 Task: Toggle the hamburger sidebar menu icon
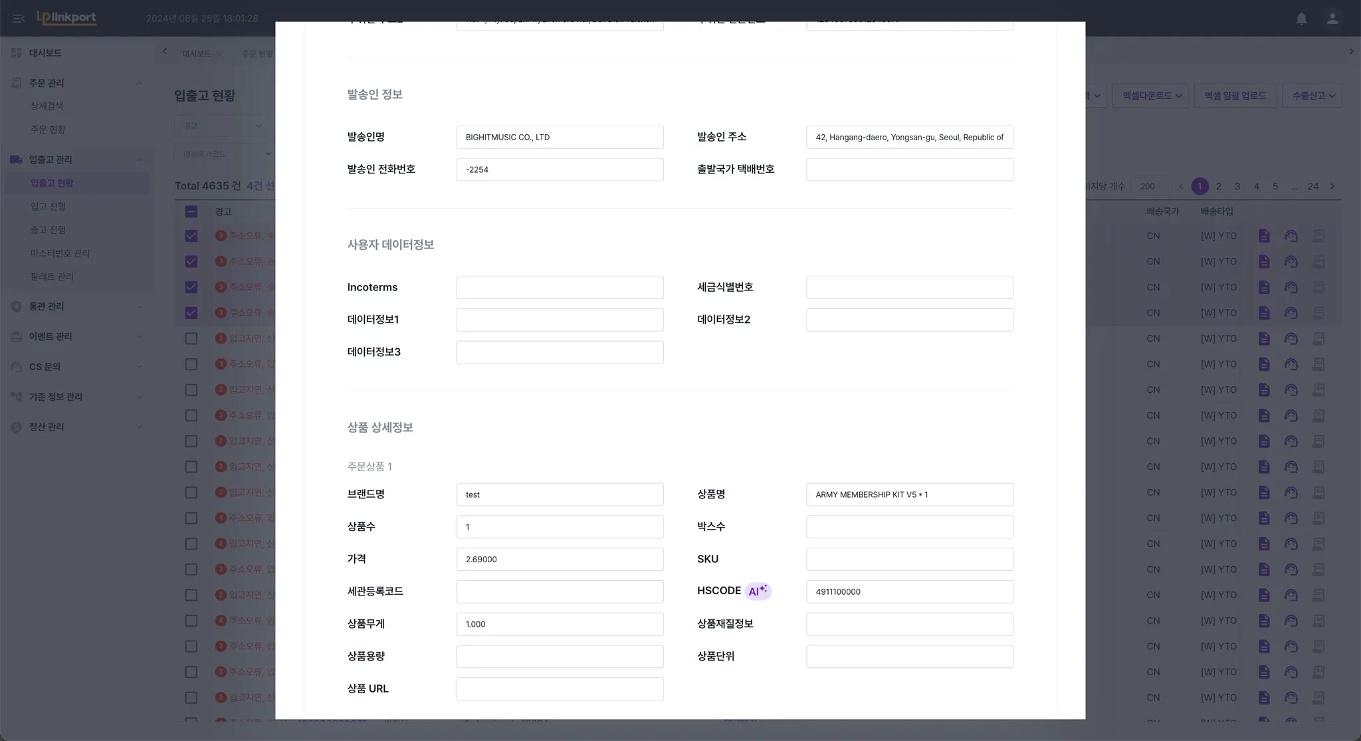click(x=19, y=19)
